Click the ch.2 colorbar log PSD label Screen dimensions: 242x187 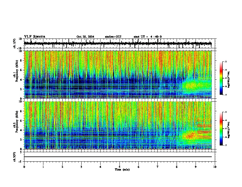[x=229, y=130]
